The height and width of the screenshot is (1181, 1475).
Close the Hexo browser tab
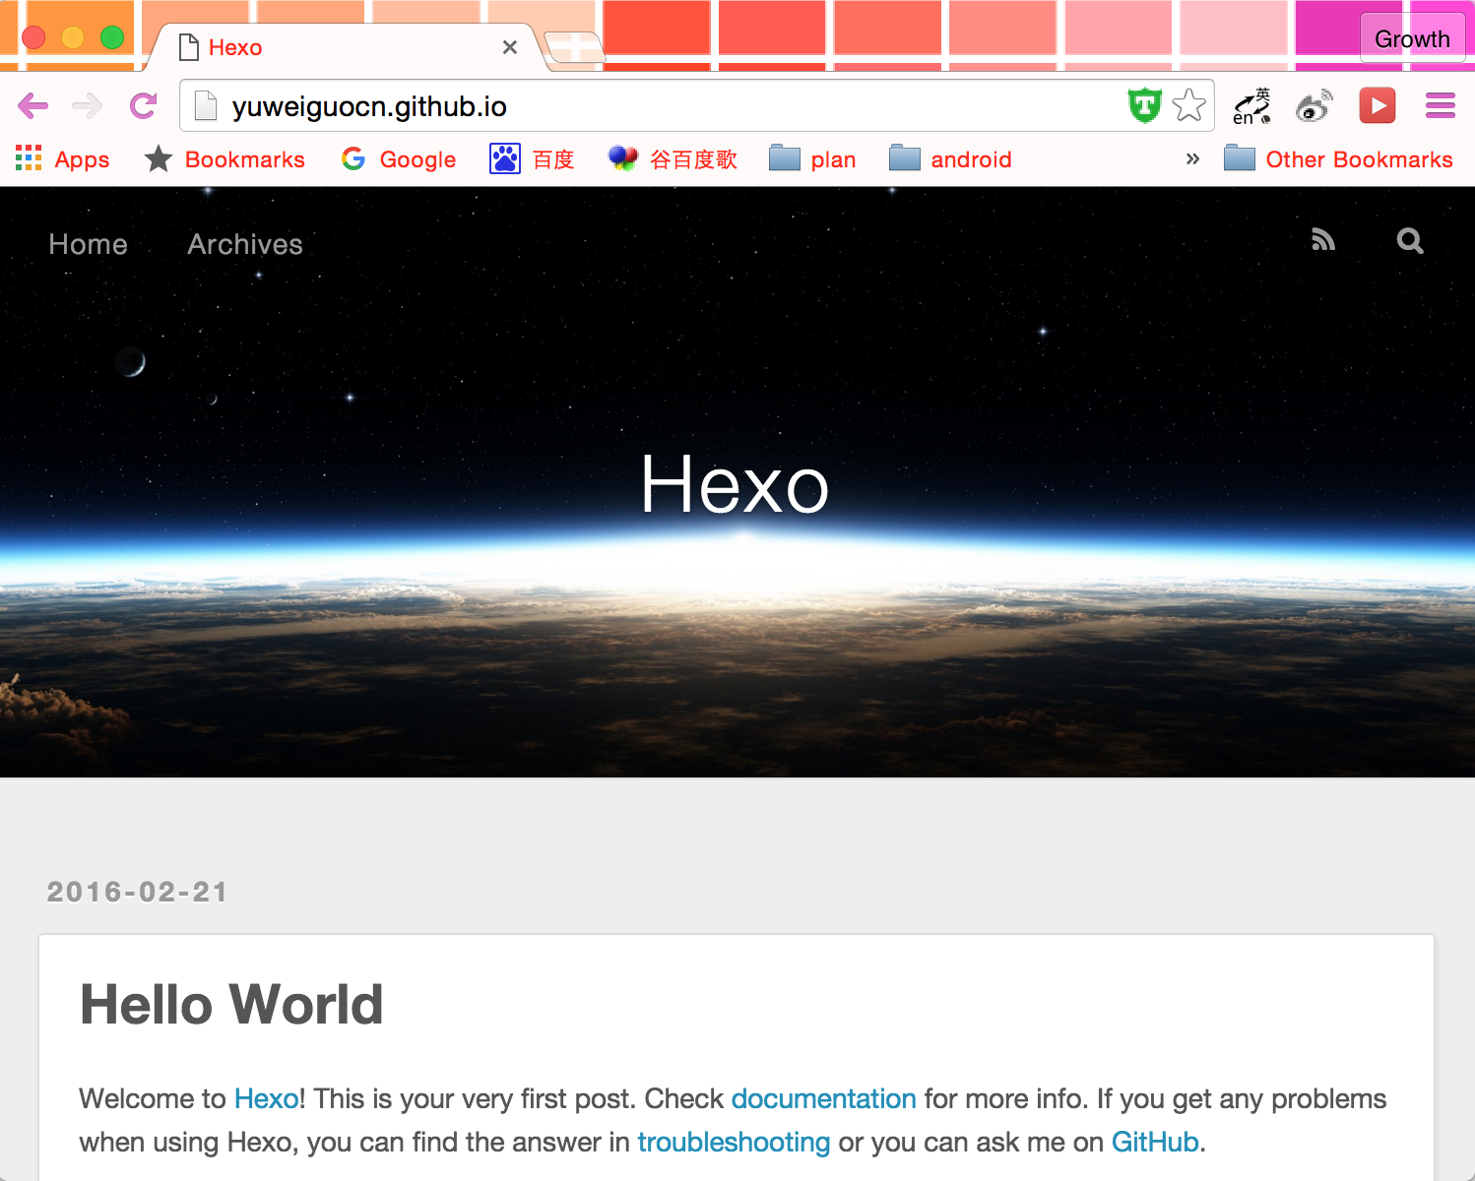coord(510,47)
